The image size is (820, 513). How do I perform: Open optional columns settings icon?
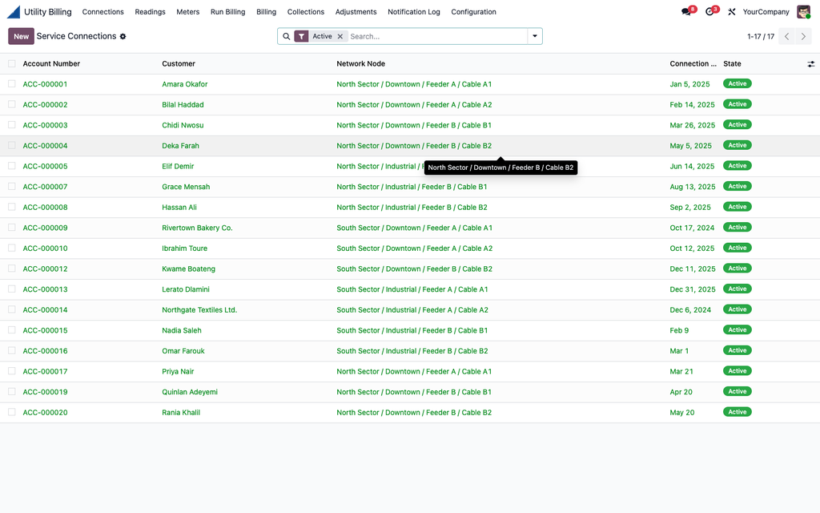tap(810, 64)
